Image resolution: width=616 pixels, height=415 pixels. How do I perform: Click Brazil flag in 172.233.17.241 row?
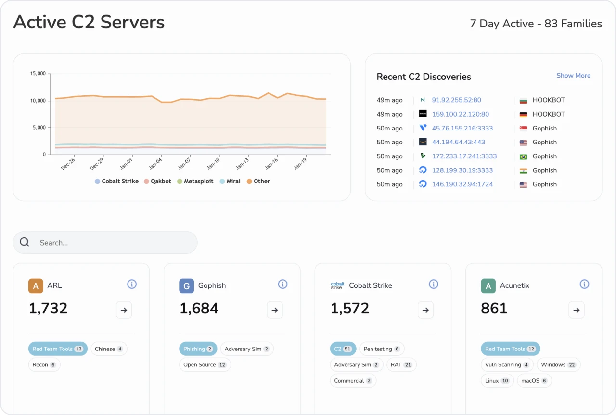[524, 156]
